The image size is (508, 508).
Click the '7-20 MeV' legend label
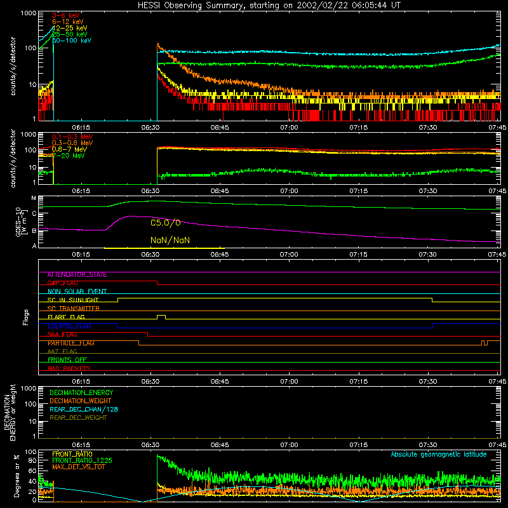click(x=69, y=156)
